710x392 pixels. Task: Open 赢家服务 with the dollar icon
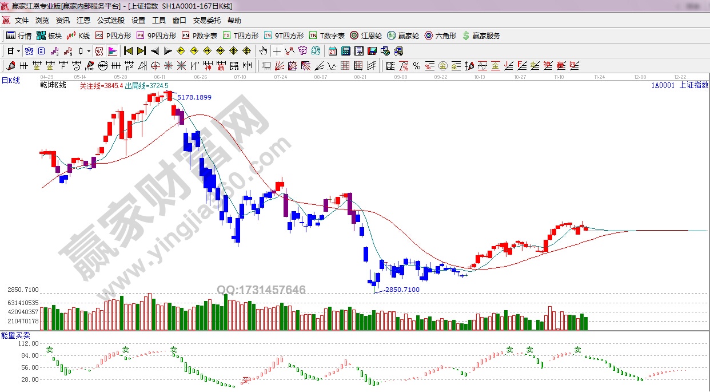pos(481,35)
